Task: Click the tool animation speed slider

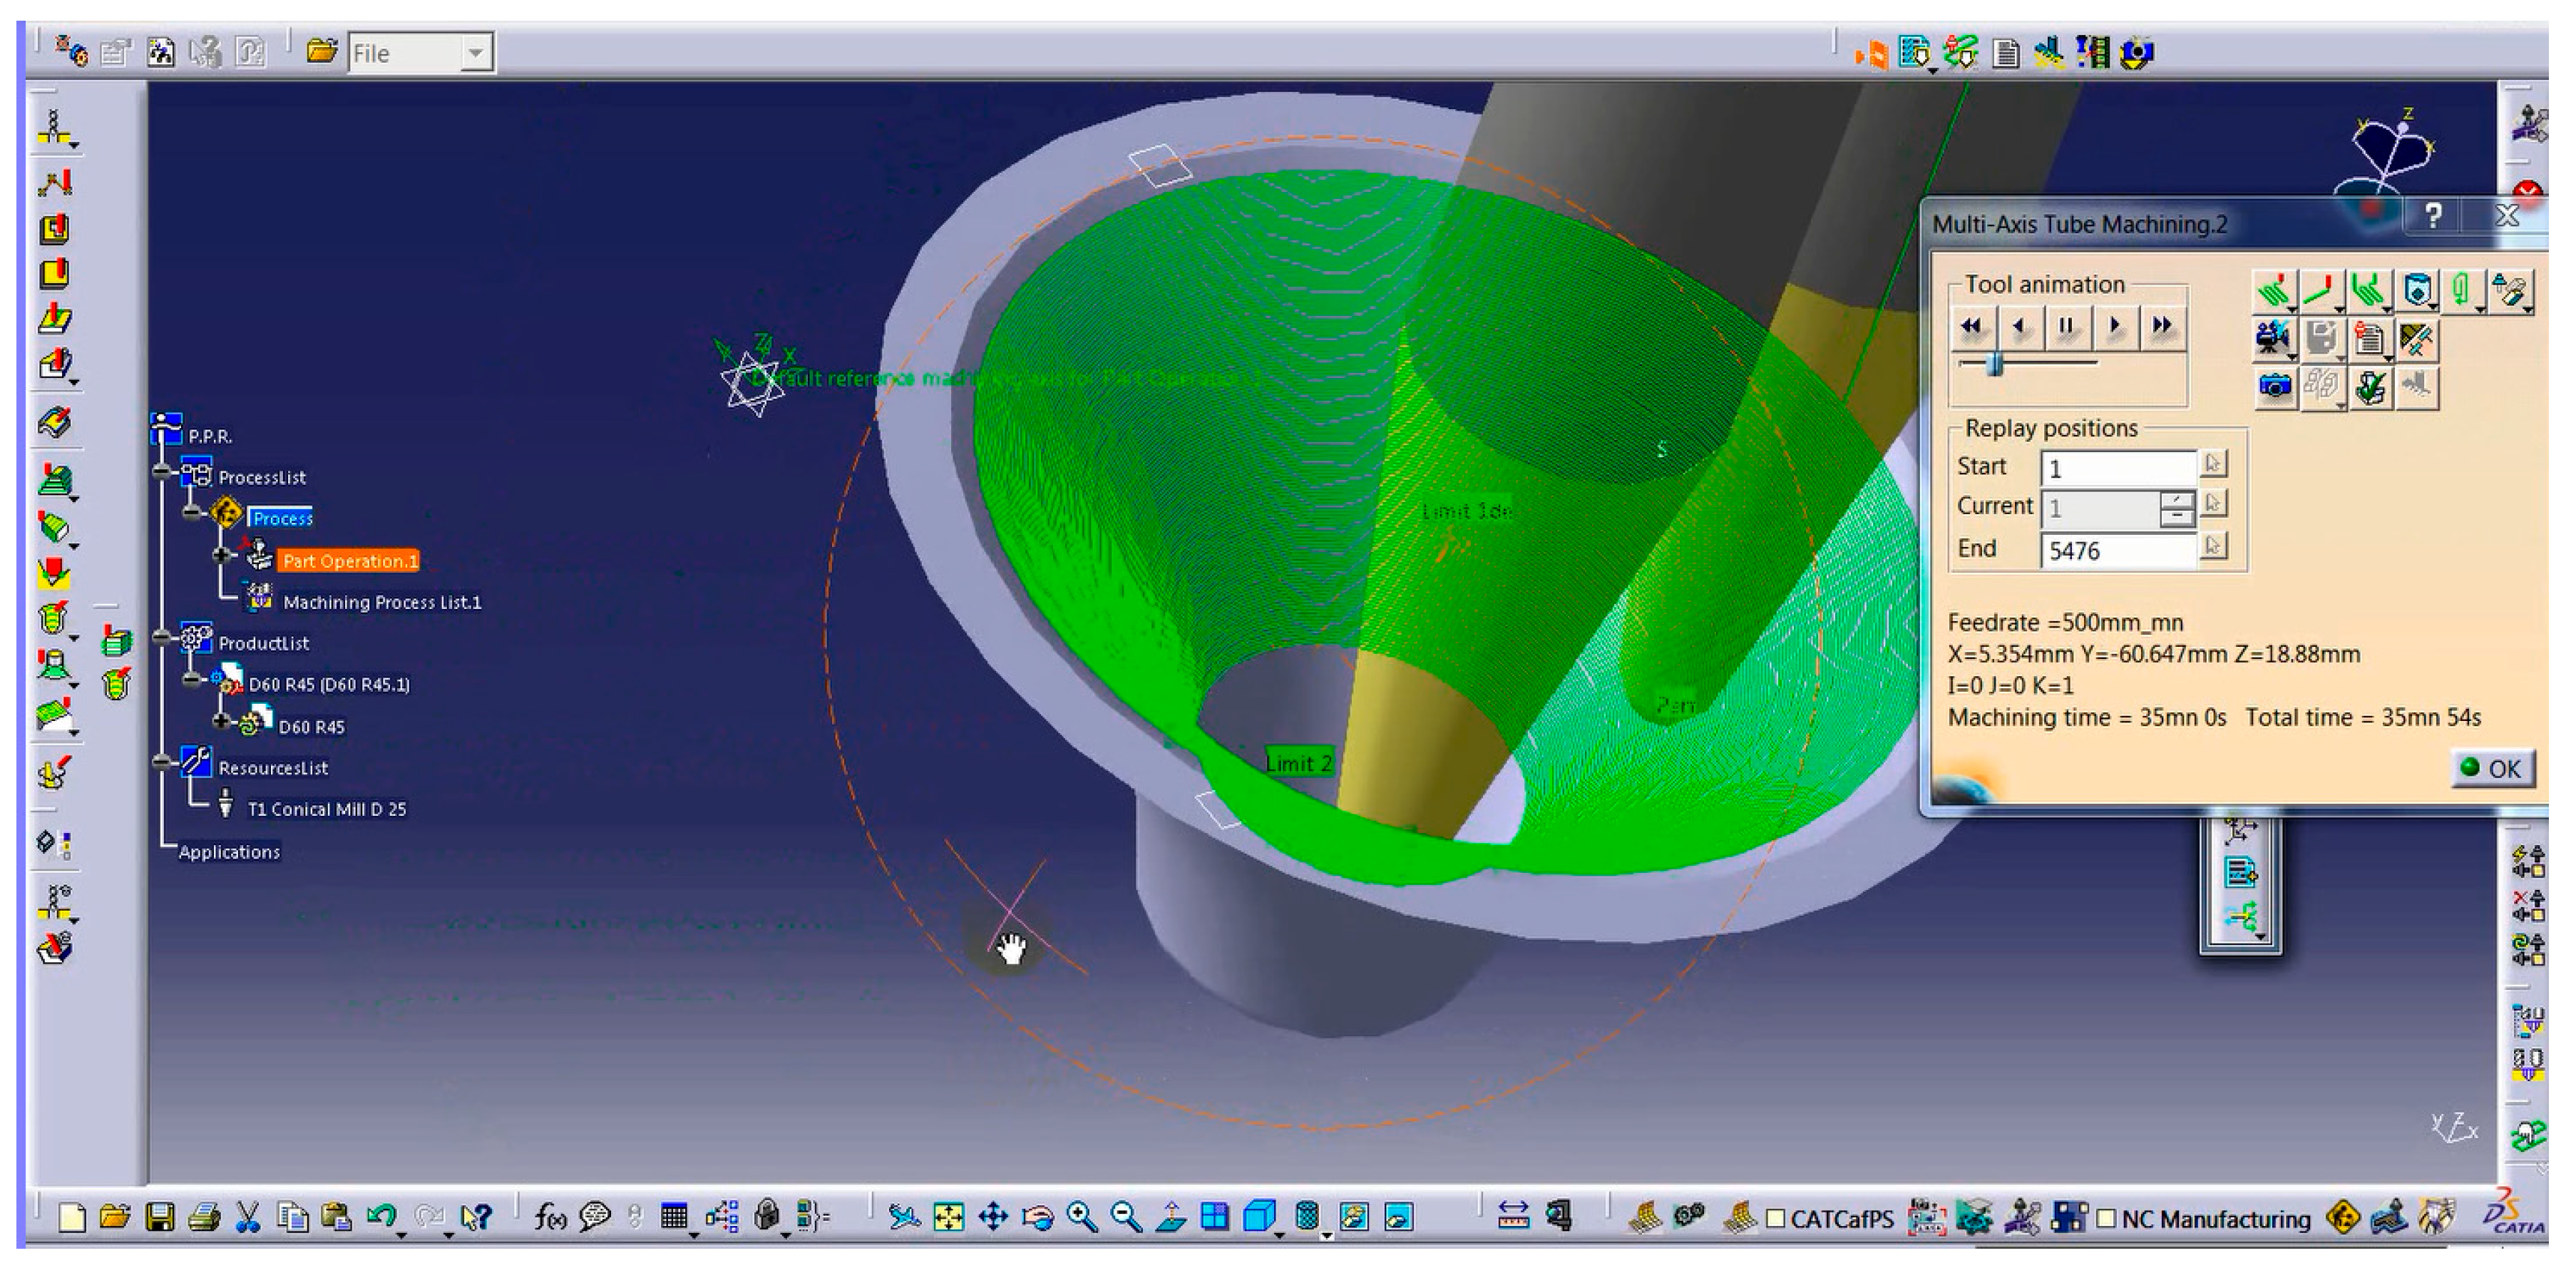Action: click(1995, 364)
